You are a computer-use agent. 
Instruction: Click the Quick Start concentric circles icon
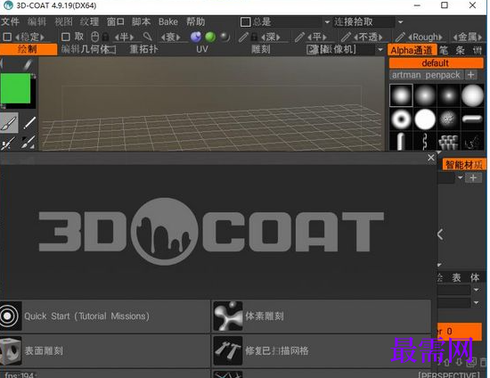tap(11, 316)
